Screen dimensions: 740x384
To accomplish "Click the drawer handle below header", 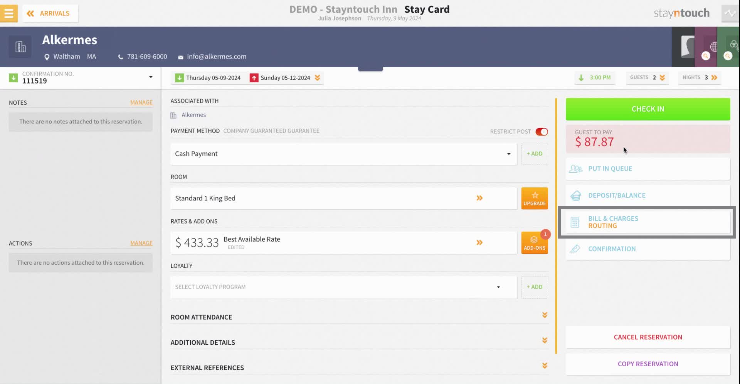I will [370, 69].
